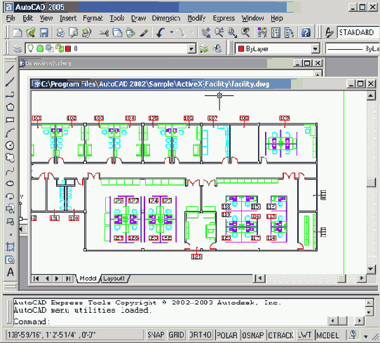This screenshot has height=343, width=380.
Task: Select the Make Block tool
Action: click(x=10, y=222)
